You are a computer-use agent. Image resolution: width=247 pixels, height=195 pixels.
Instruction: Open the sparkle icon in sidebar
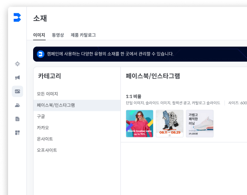(x=17, y=64)
